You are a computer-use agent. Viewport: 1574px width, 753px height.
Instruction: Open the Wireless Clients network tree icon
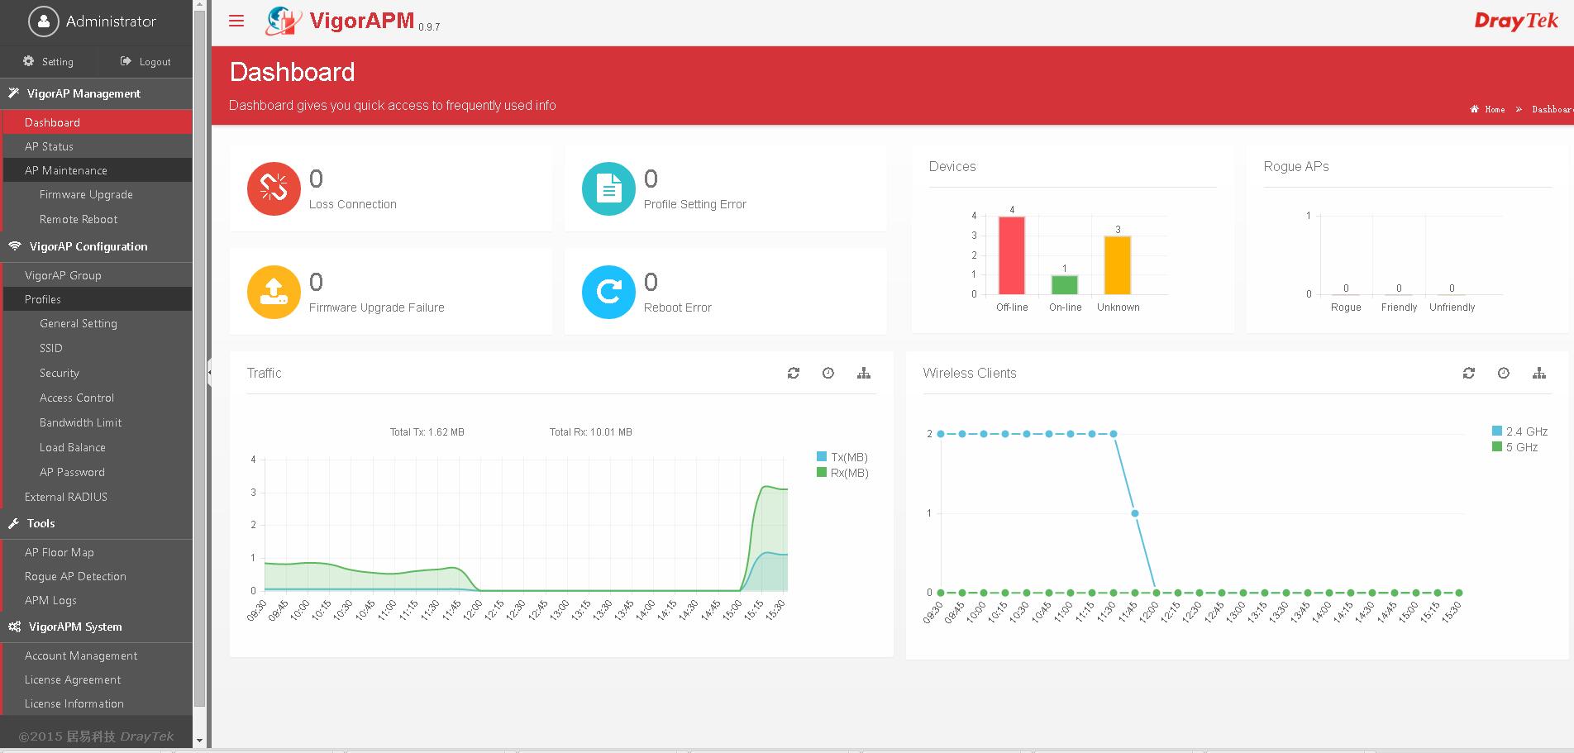pos(1539,374)
